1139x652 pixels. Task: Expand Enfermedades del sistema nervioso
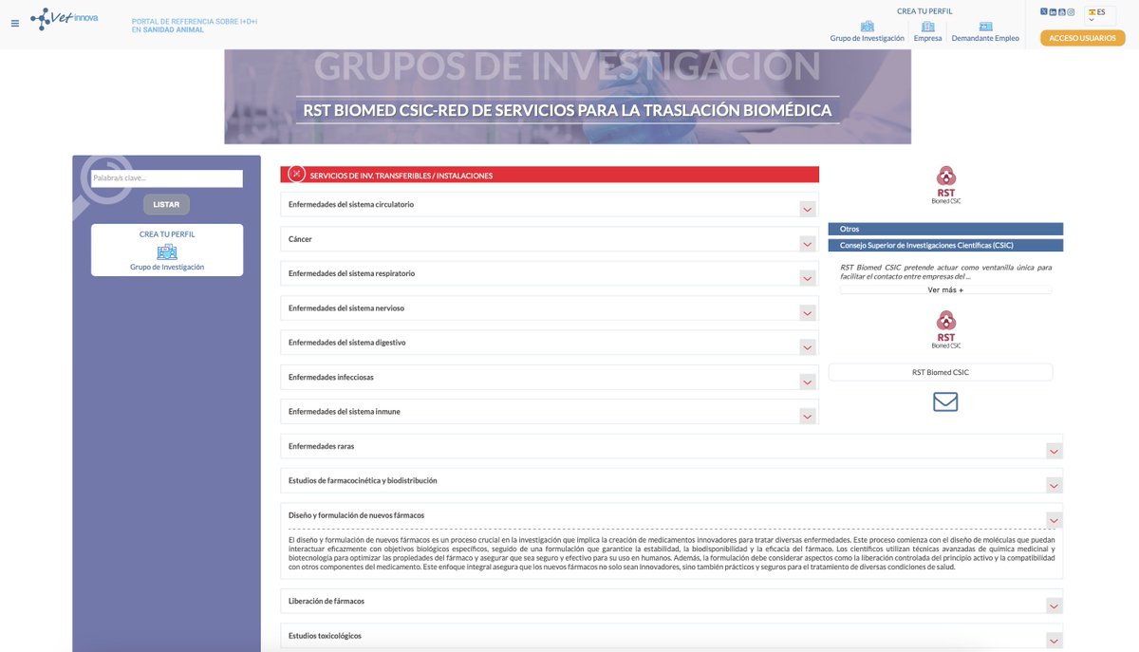[x=808, y=313]
